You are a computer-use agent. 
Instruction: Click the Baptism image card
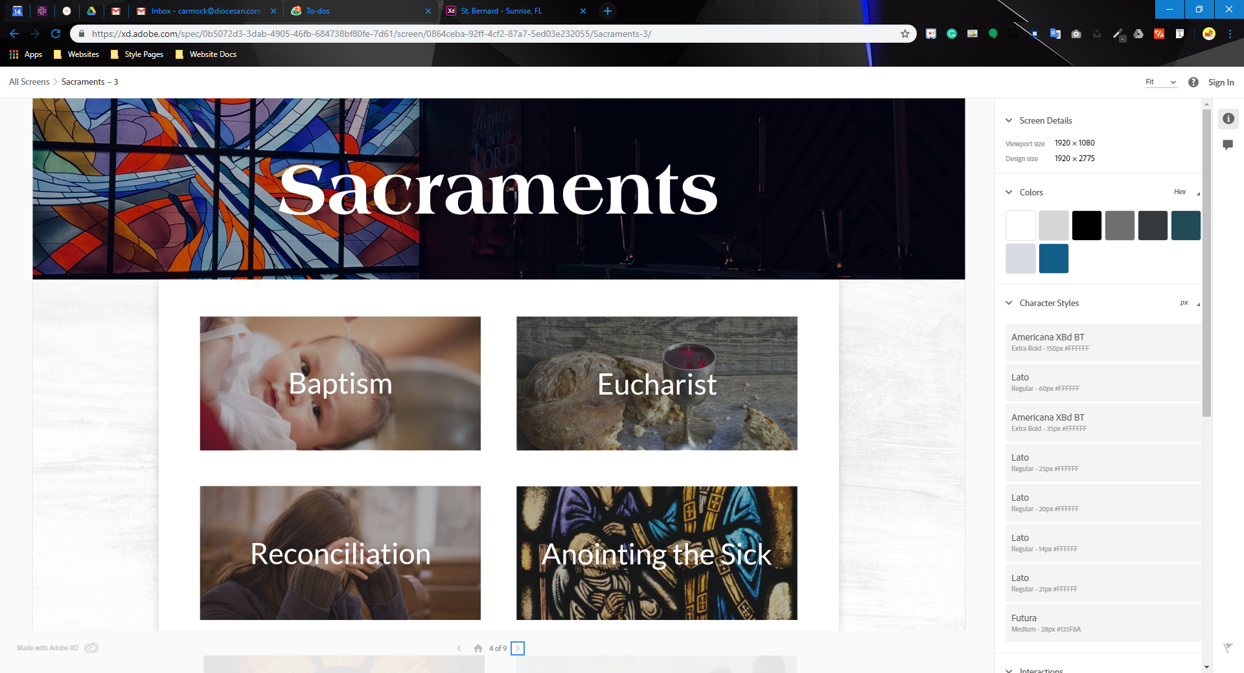pyautogui.click(x=340, y=383)
